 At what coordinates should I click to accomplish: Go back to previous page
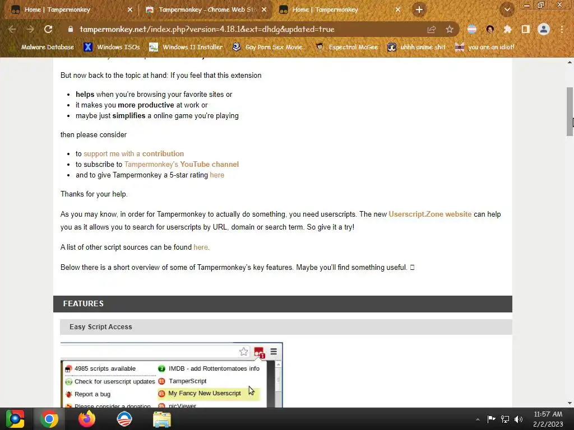pyautogui.click(x=12, y=29)
